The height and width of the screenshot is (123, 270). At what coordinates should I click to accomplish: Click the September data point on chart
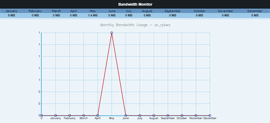pyautogui.click(x=168, y=115)
